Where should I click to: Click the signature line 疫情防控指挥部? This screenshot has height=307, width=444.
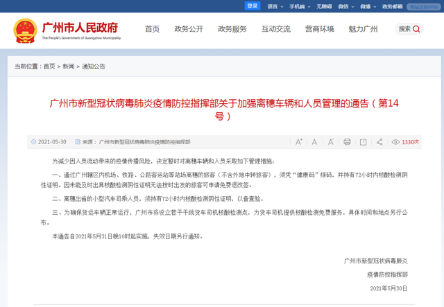387,274
